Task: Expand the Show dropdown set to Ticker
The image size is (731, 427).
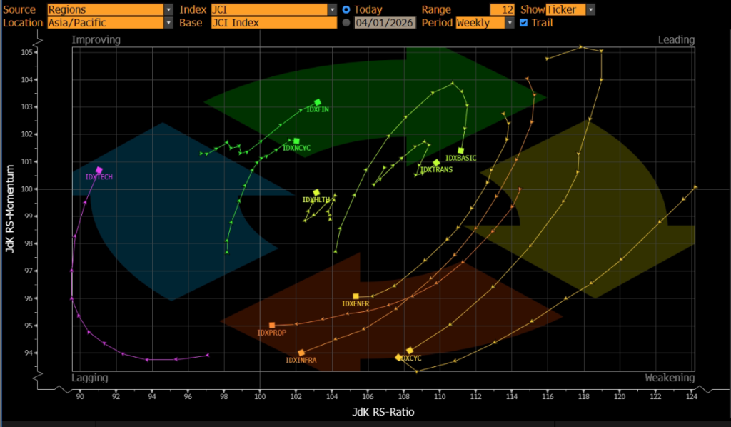Action: [570, 10]
